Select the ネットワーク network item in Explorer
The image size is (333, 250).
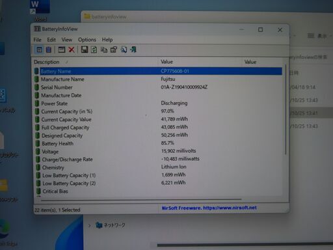[111, 225]
